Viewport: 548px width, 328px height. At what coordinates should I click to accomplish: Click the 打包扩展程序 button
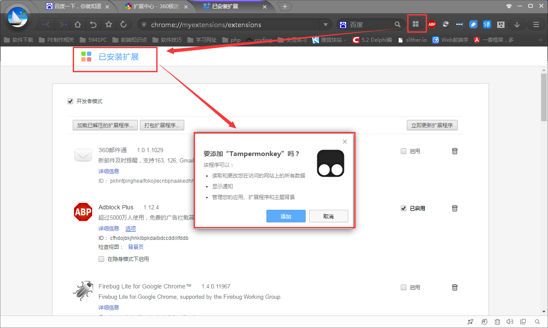[163, 125]
